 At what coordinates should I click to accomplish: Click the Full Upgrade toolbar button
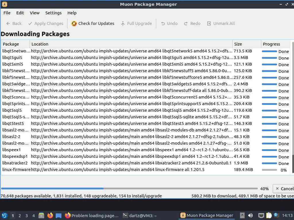[x=136, y=23]
